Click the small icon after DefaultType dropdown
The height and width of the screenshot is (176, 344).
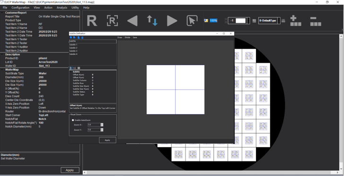283,21
